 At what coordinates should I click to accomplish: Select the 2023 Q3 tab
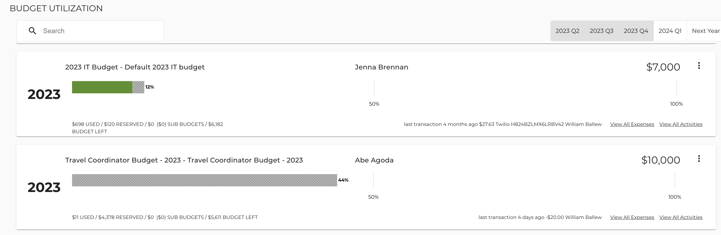pos(601,31)
